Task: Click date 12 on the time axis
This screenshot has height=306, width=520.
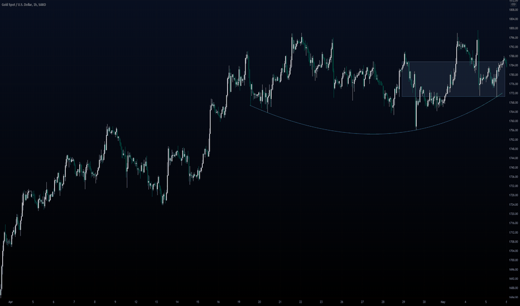Action: 136,302
